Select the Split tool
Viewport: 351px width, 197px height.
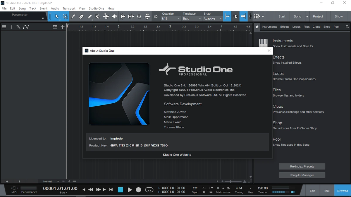(73, 16)
